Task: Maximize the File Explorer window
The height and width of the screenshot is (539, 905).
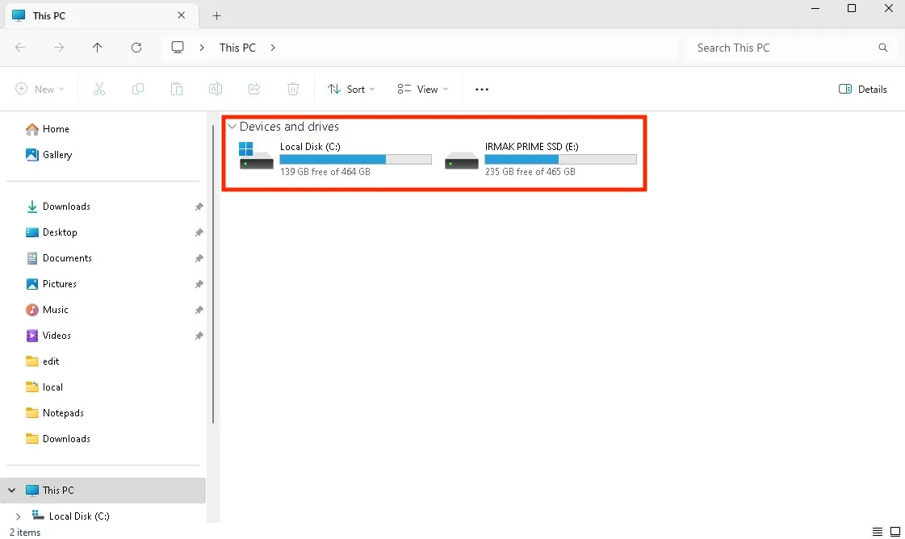Action: point(852,8)
